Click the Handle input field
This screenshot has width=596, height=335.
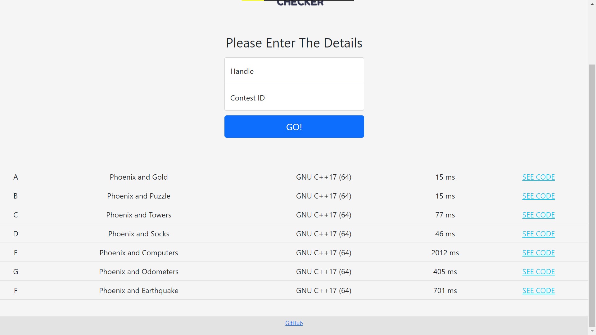click(294, 71)
